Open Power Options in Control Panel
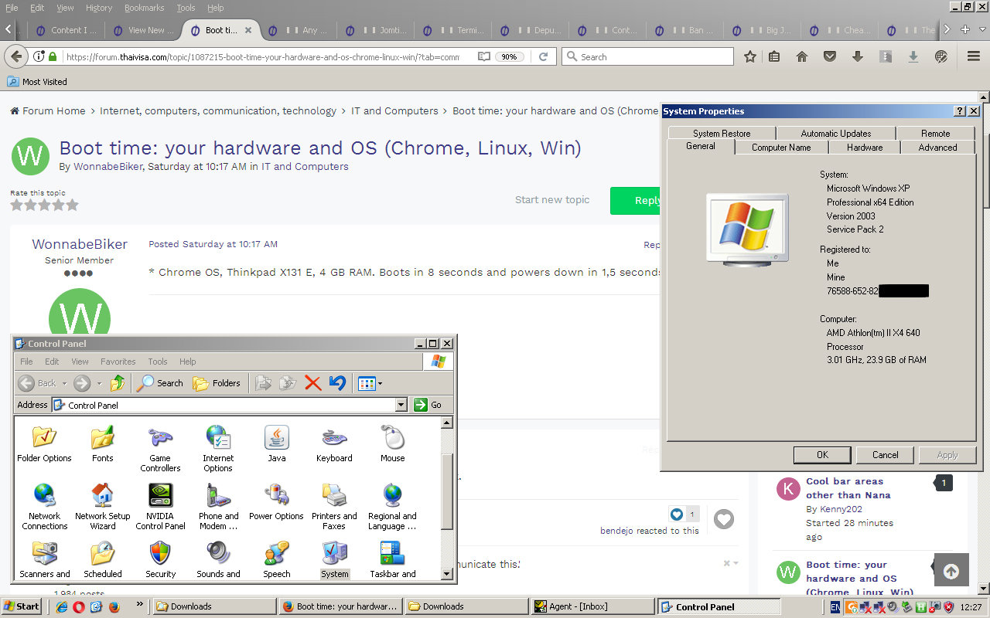This screenshot has width=990, height=618. point(277,502)
